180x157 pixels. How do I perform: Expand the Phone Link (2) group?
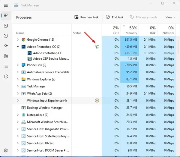pos(18,65)
